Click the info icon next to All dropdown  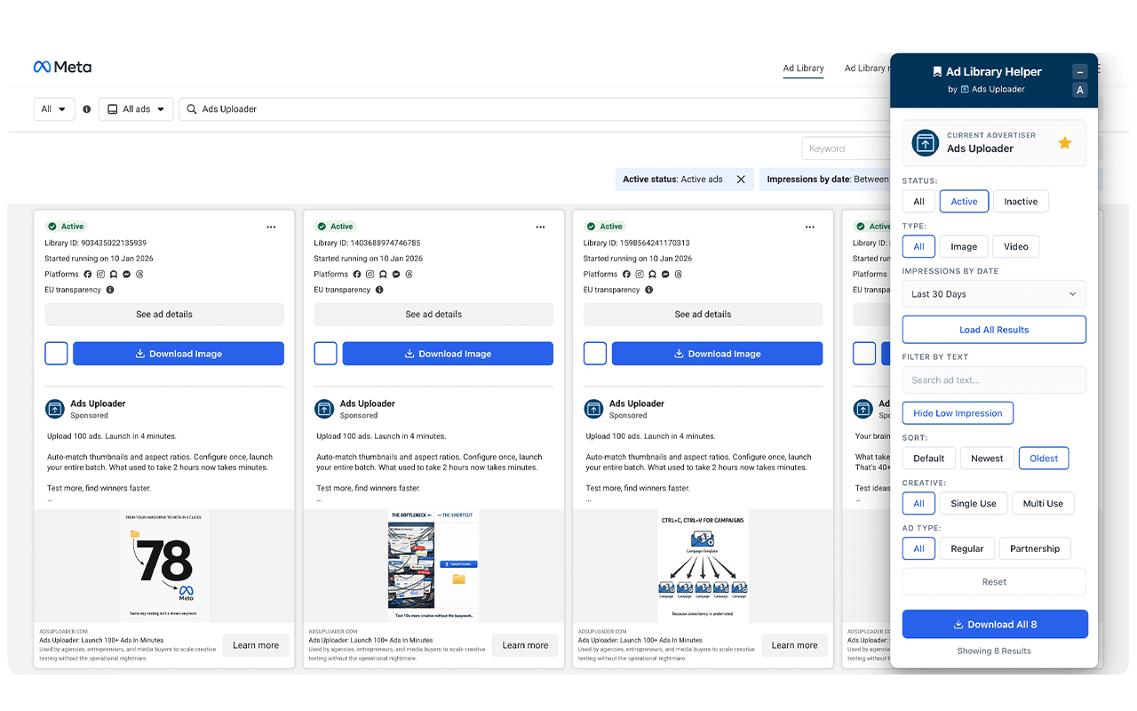pos(87,109)
